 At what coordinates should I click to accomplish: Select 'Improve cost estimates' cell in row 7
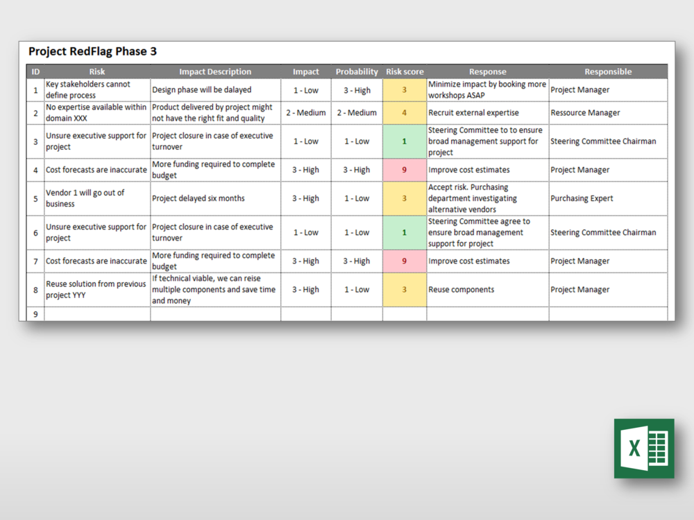tap(488, 261)
